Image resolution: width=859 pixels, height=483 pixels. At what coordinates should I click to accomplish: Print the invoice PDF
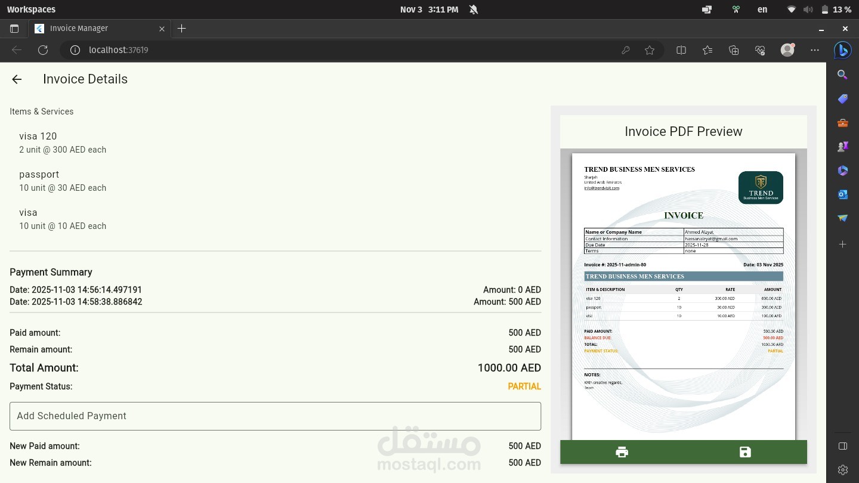(x=622, y=452)
